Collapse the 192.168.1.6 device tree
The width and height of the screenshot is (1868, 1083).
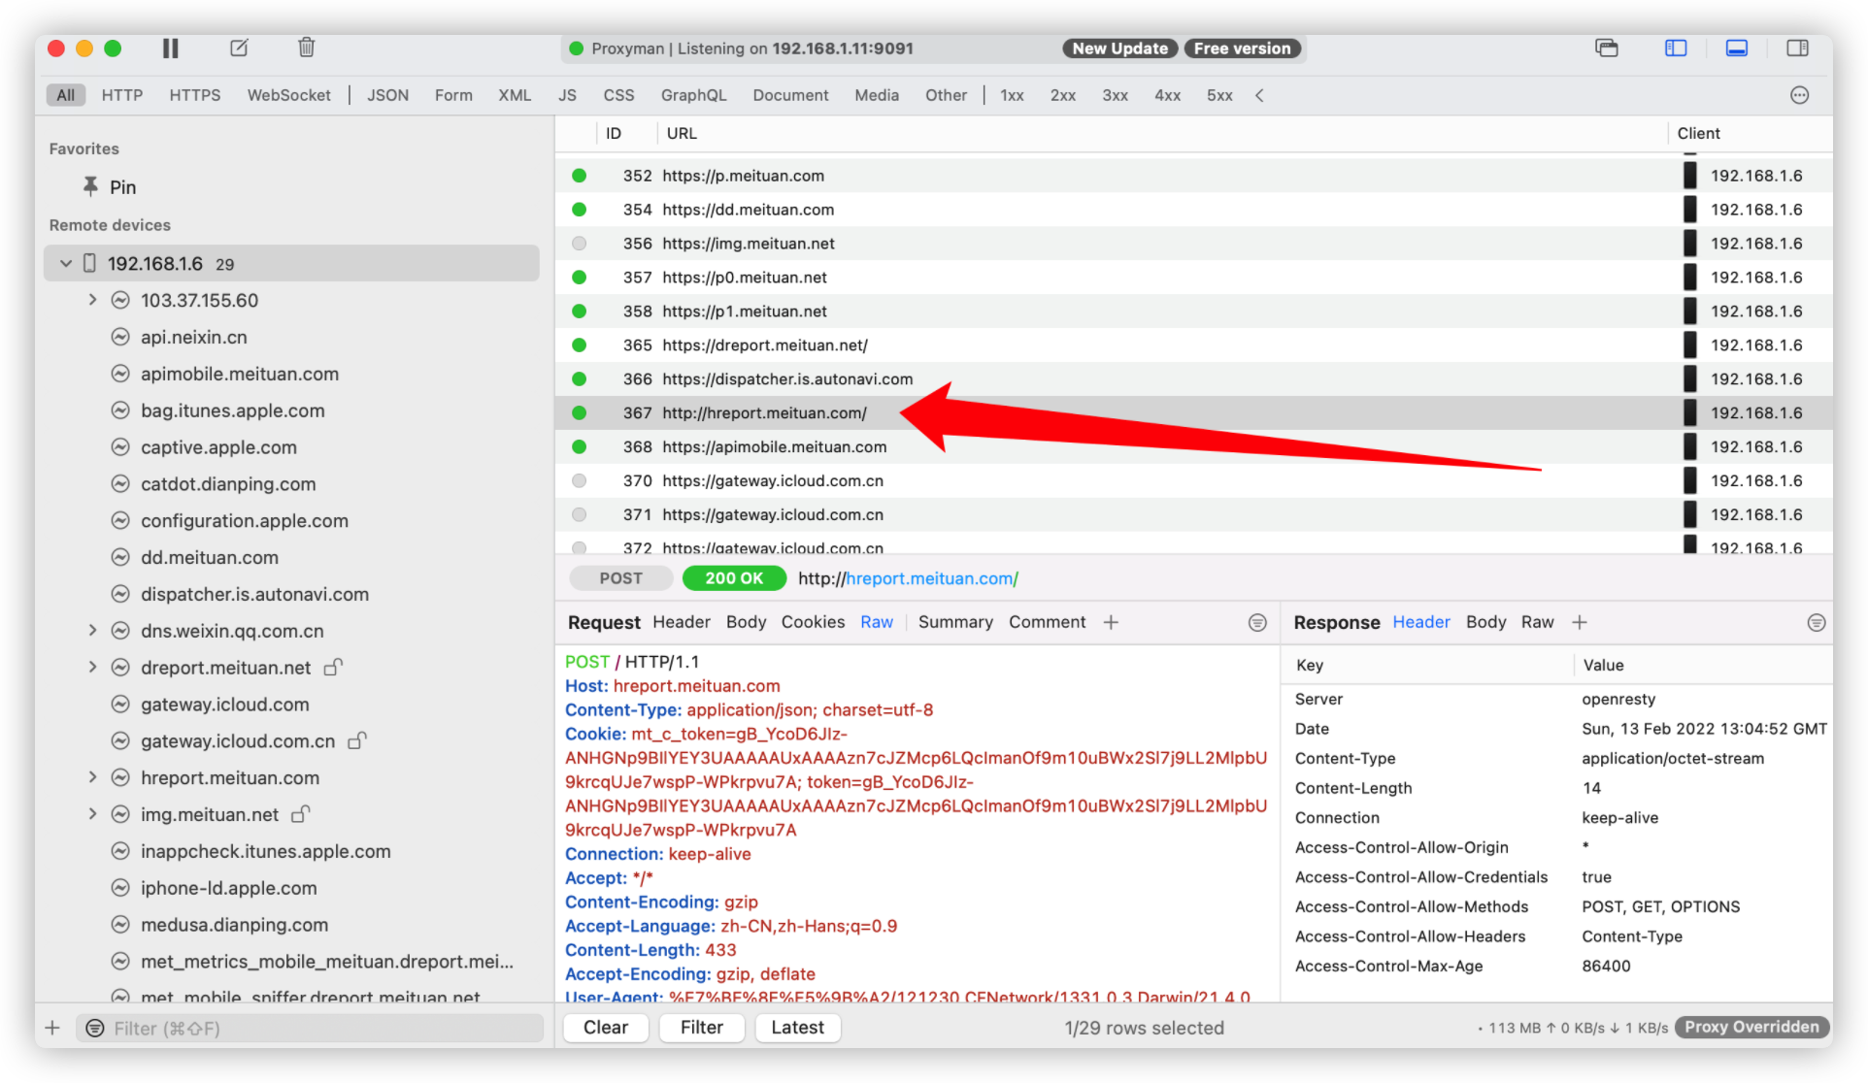tap(66, 263)
